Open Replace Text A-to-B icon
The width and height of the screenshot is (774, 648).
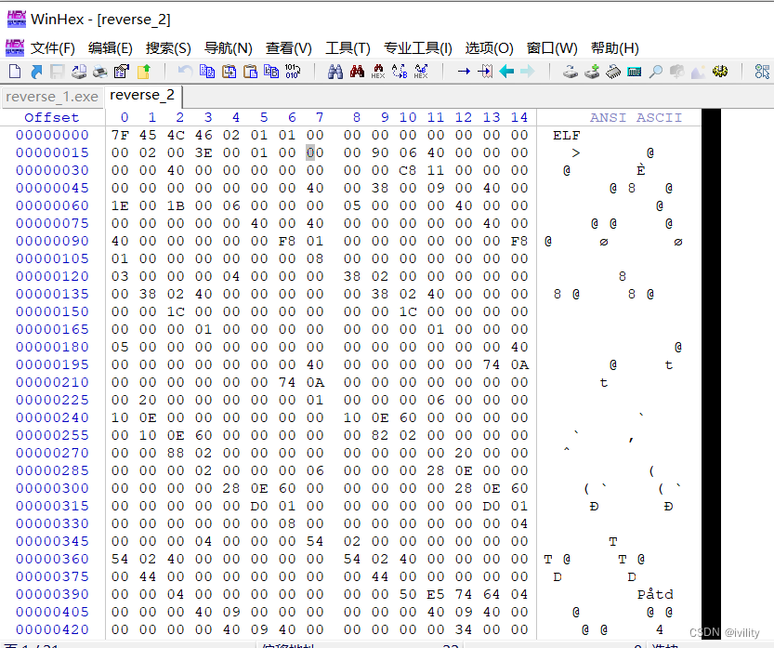400,72
